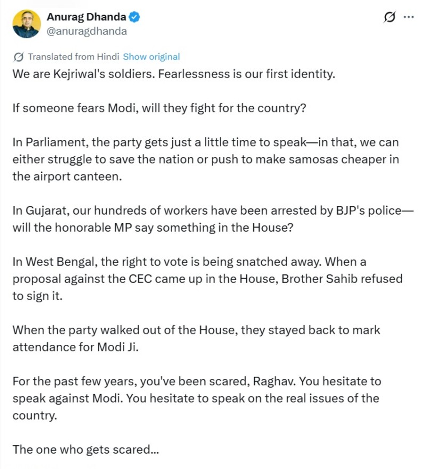Image resolution: width=426 pixels, height=469 pixels.
Task: Click the 'We are Kejriwal's soldiers' line
Action: tap(174, 73)
